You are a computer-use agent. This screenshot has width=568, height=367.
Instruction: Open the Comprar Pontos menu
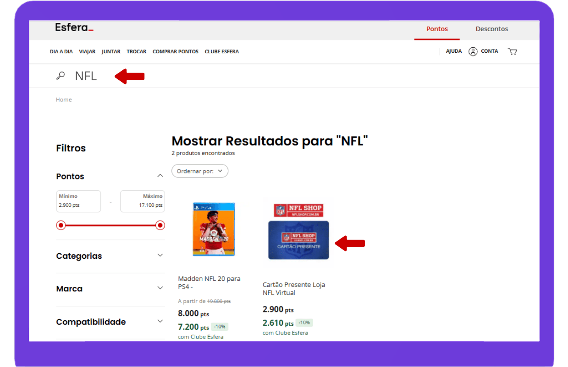[x=175, y=52]
